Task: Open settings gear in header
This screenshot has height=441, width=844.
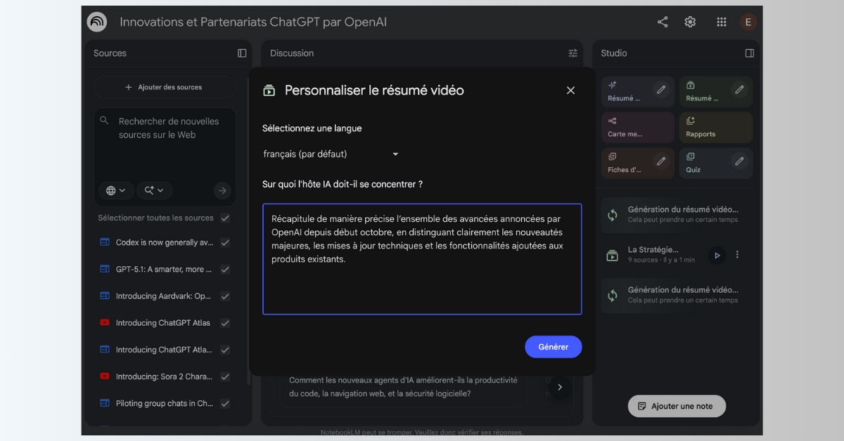Action: pyautogui.click(x=690, y=22)
